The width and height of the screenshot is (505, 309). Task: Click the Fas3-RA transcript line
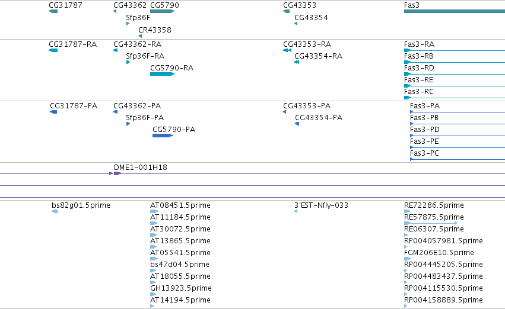455,50
